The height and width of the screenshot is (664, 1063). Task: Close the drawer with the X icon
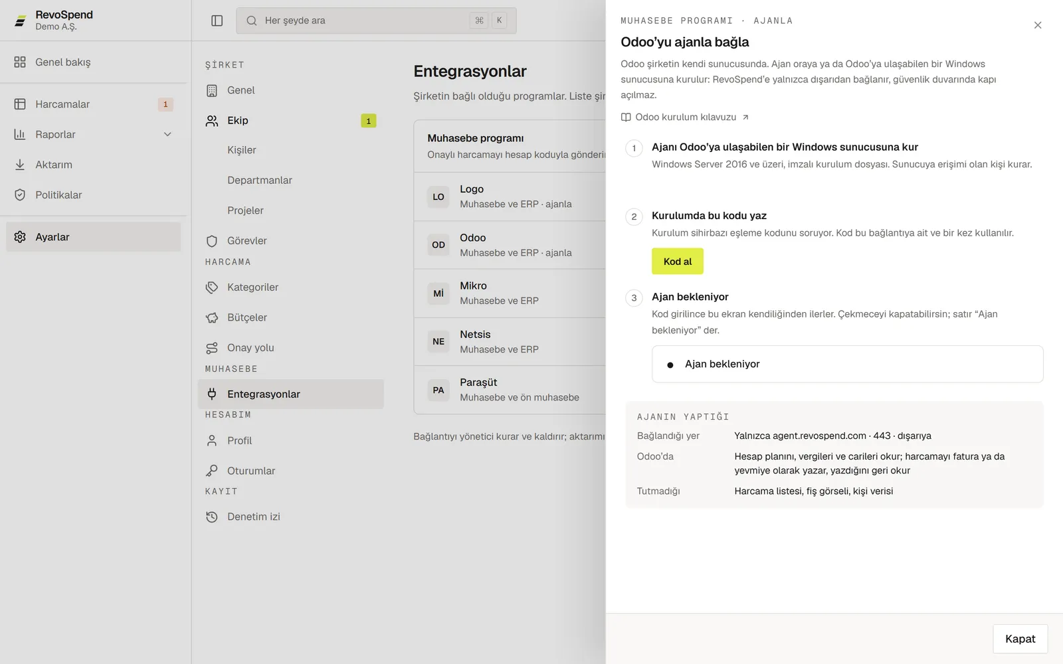[1038, 25]
